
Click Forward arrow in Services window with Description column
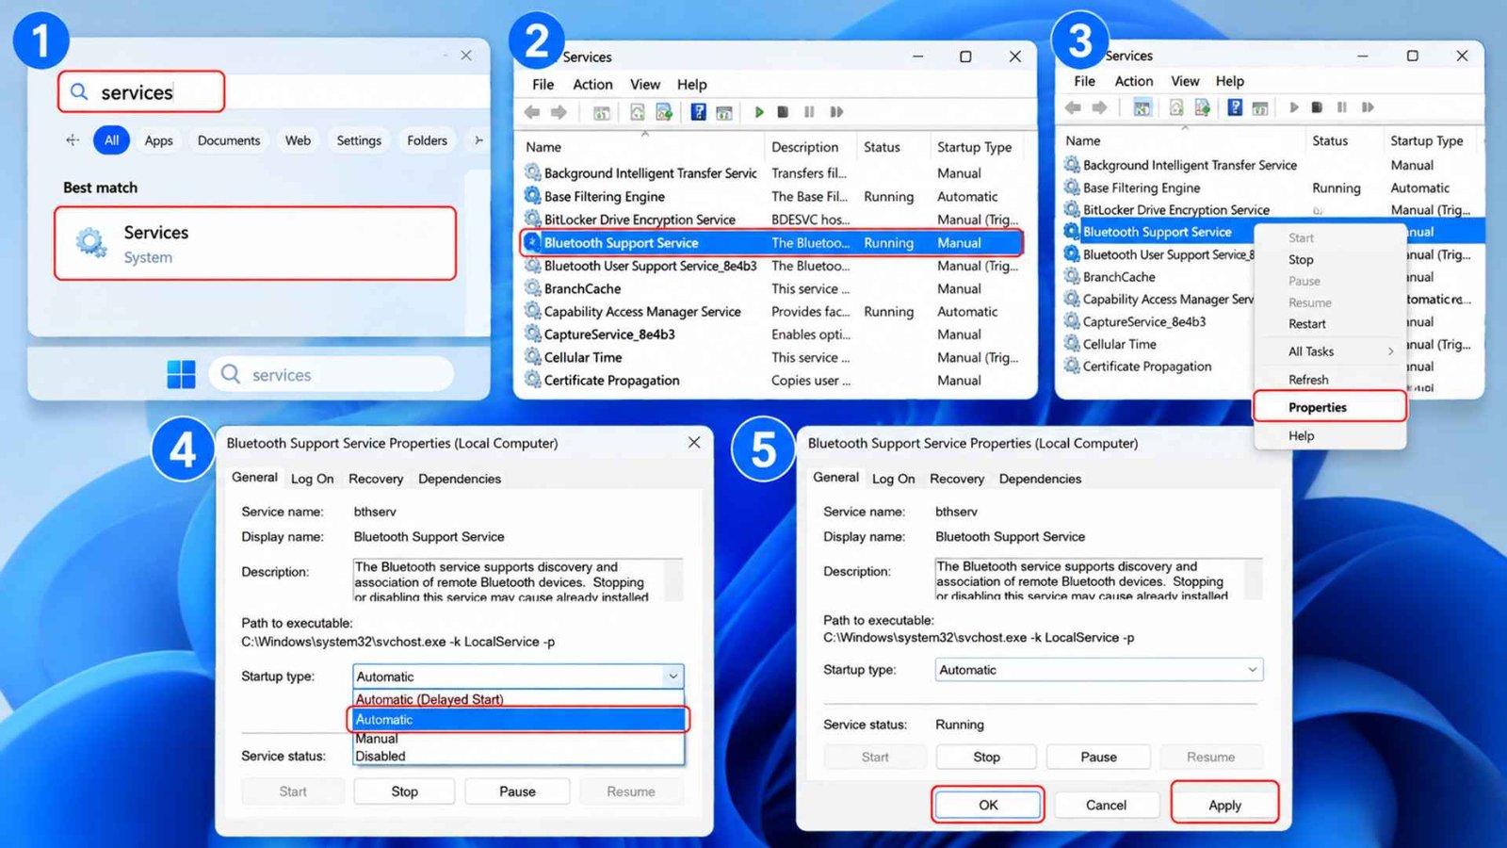point(559,112)
